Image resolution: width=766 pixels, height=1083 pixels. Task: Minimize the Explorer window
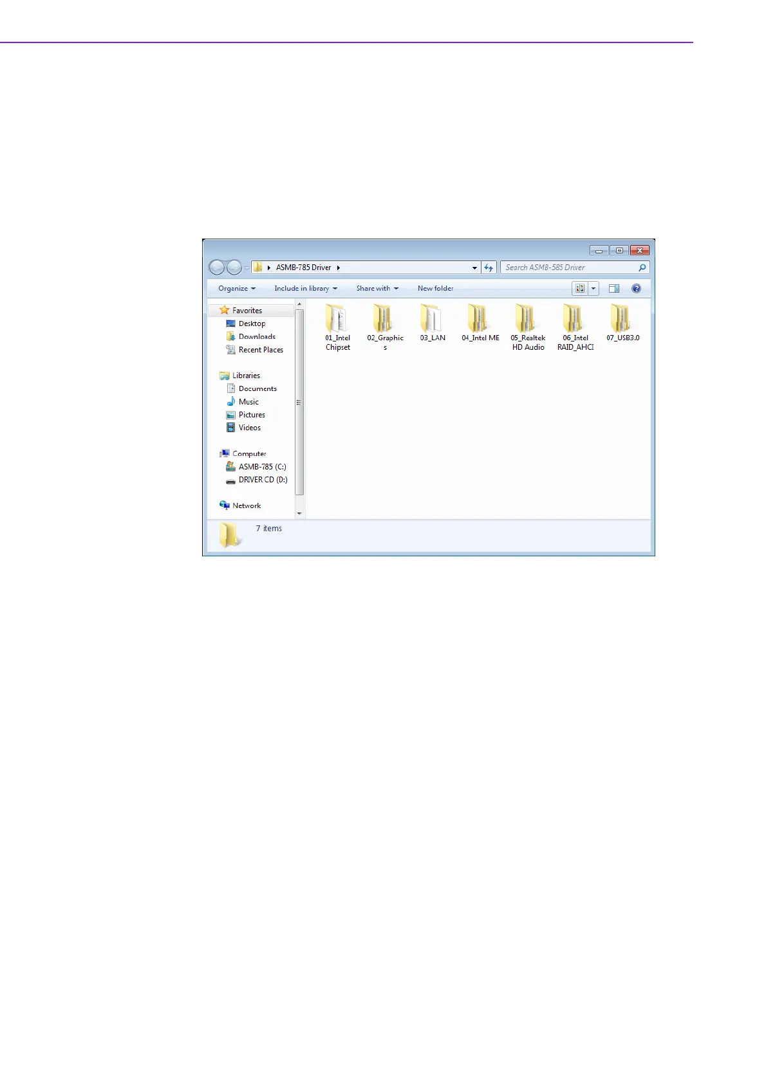599,251
